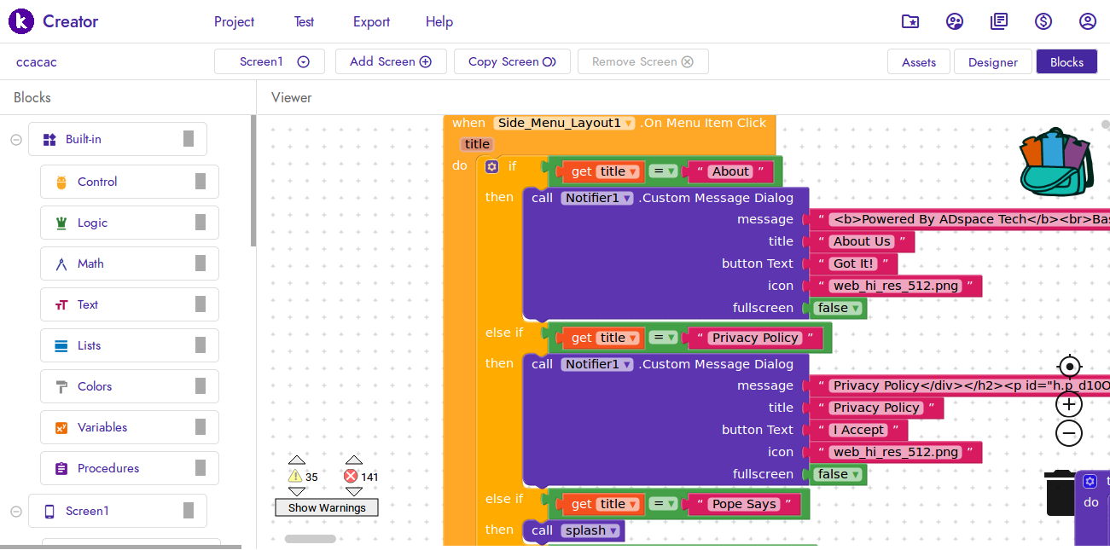Click the Kodular Creator logo icon
Viewport: 1110px width, 550px height.
21,21
